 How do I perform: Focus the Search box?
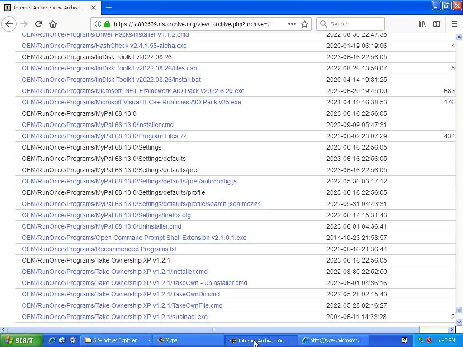pos(350,24)
